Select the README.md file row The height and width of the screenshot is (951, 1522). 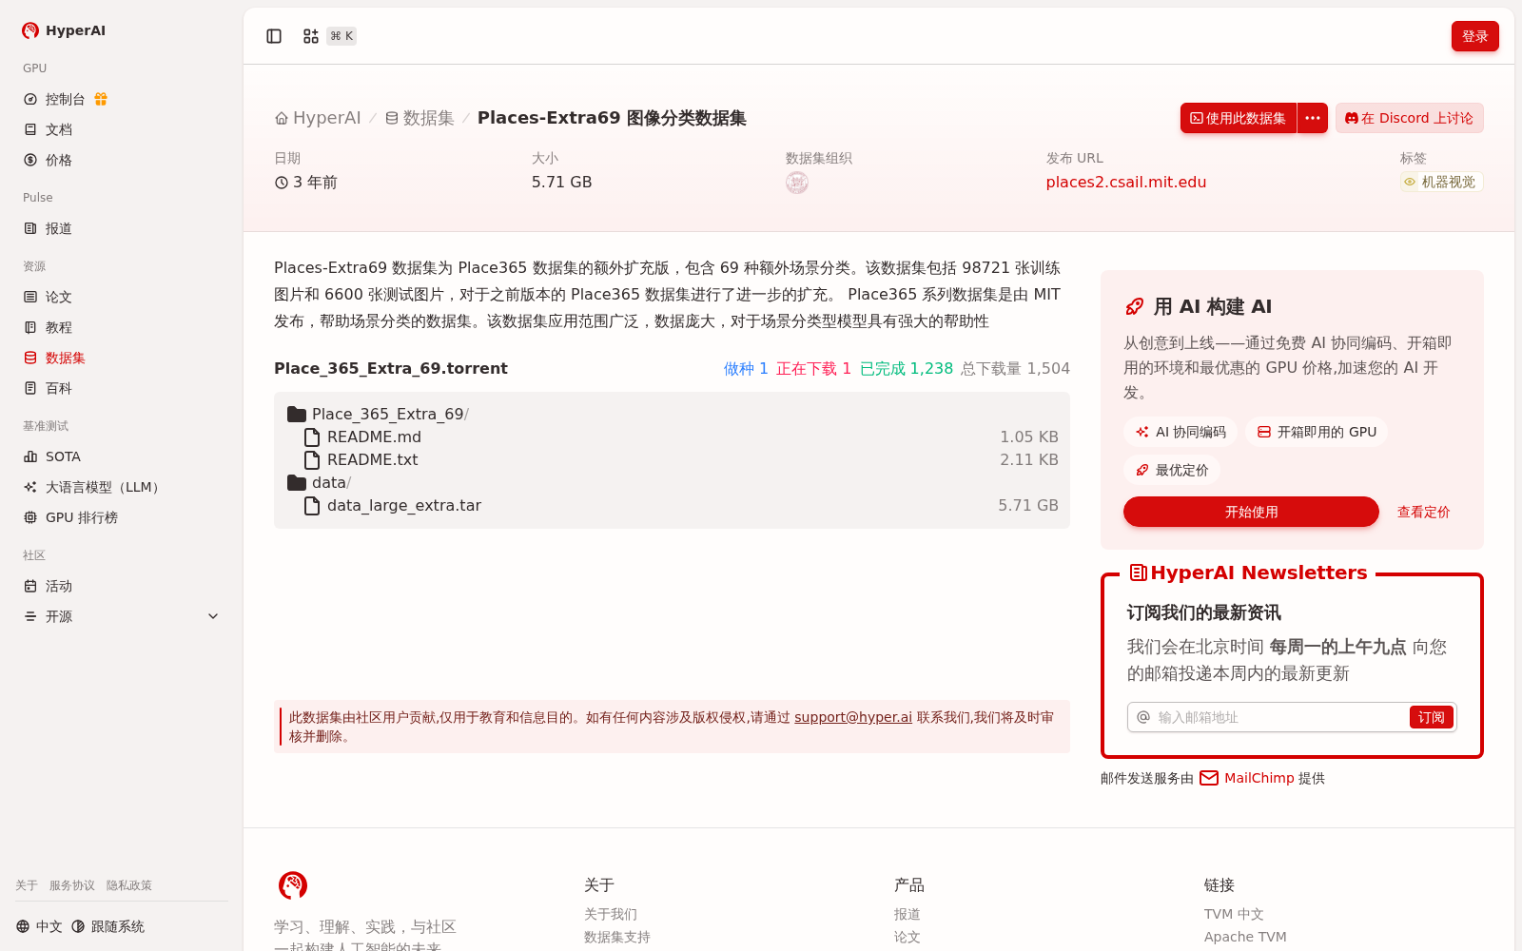(672, 437)
